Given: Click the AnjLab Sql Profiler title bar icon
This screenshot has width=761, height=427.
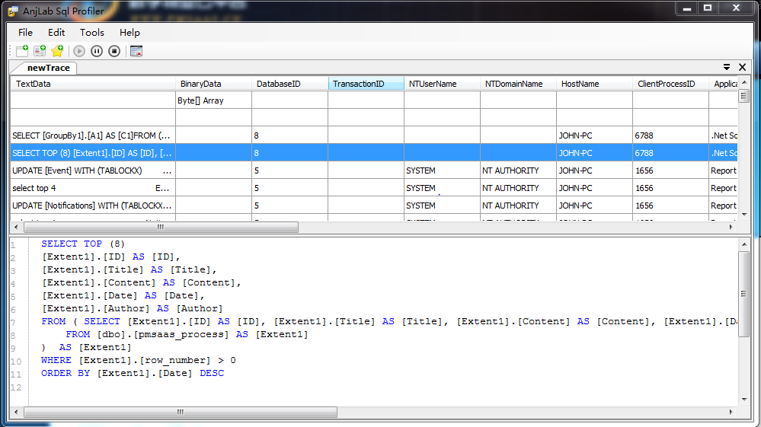Looking at the screenshot, I should click(12, 9).
